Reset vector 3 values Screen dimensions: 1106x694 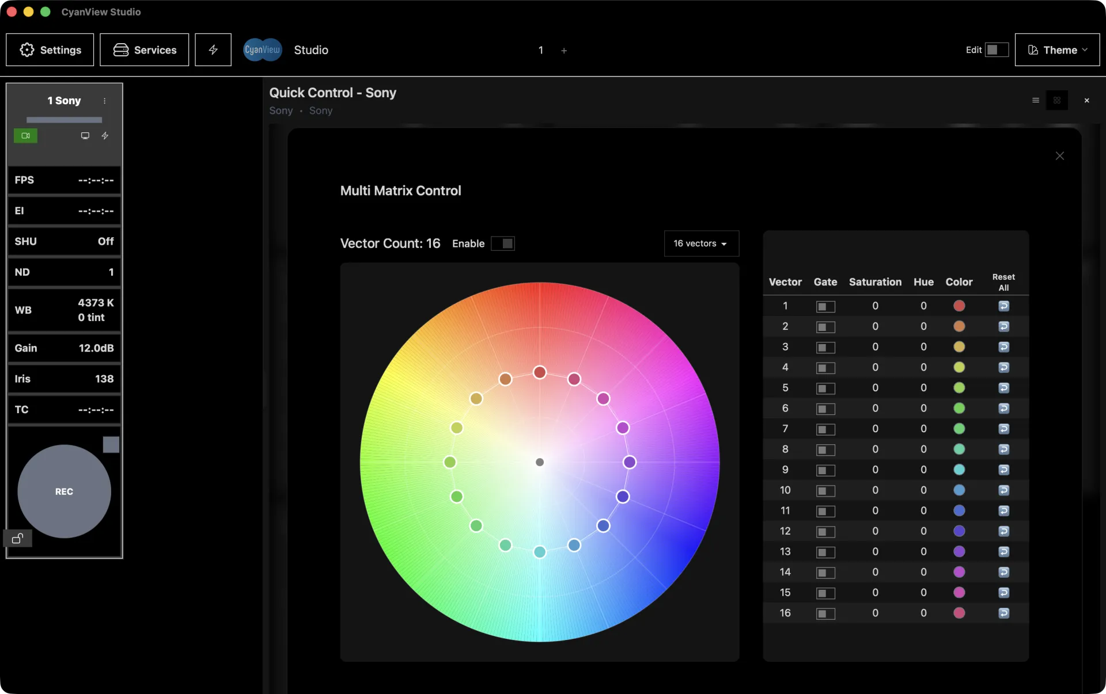(x=1004, y=347)
